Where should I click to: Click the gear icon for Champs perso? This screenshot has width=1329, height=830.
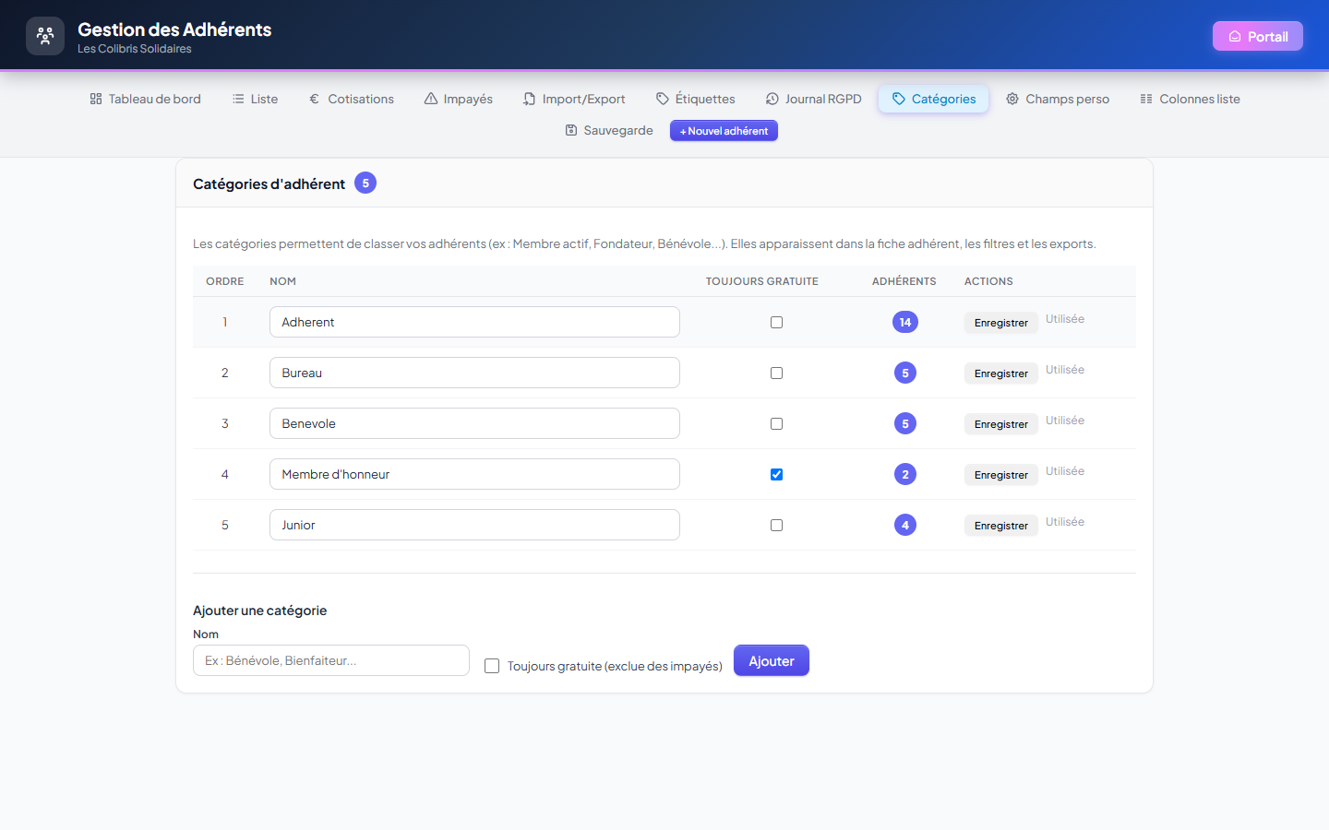[x=1012, y=99]
